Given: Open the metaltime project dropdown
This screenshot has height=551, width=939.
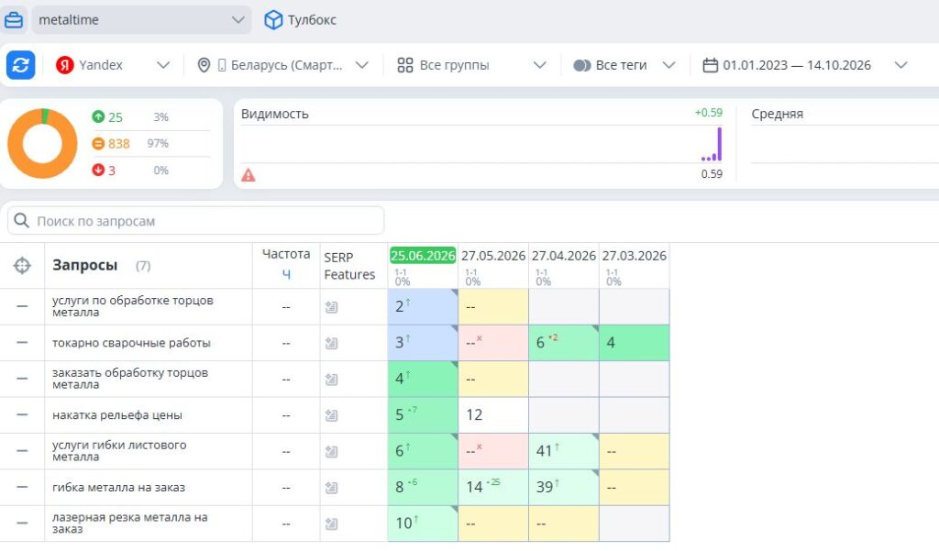Looking at the screenshot, I should [141, 20].
